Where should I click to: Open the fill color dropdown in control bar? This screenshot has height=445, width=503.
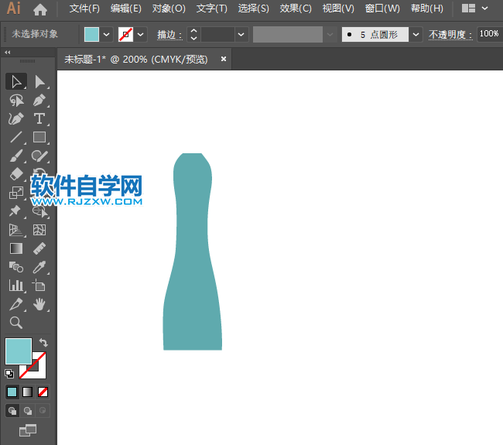tap(107, 35)
